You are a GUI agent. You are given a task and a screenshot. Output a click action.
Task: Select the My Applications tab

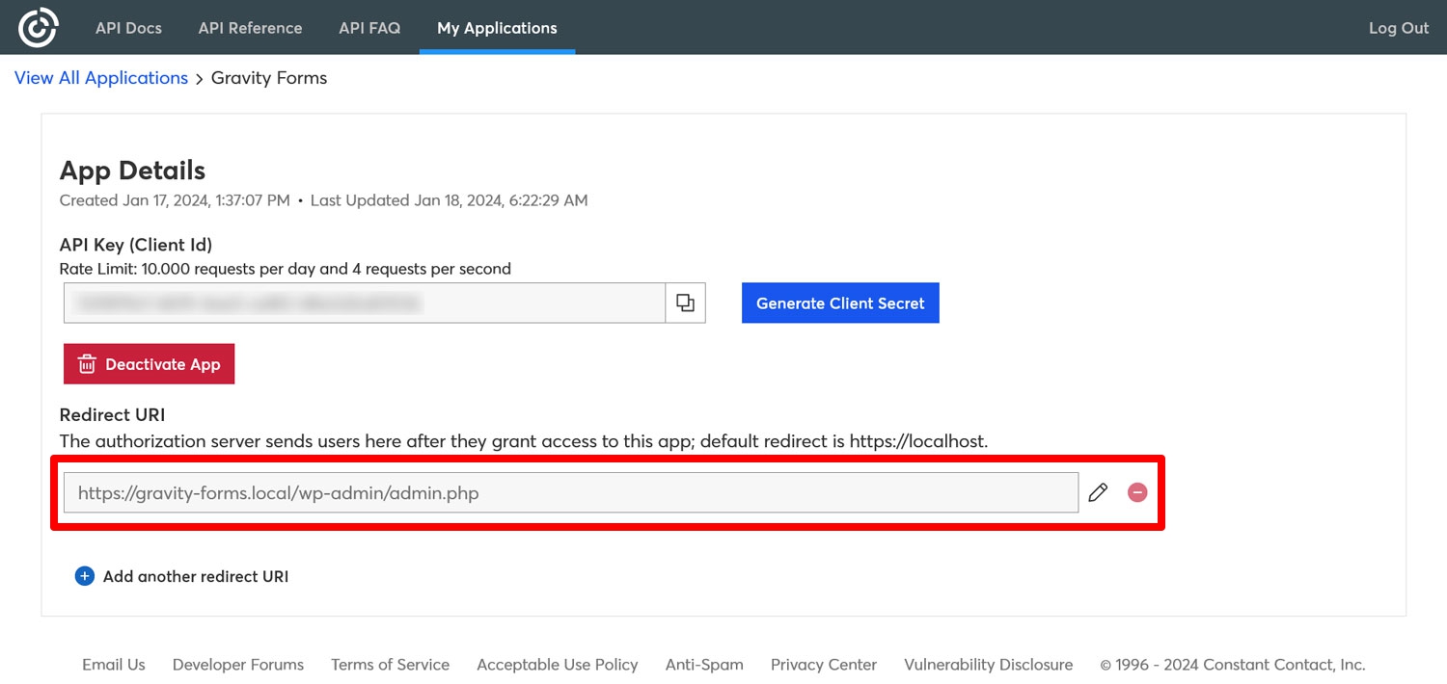(497, 28)
